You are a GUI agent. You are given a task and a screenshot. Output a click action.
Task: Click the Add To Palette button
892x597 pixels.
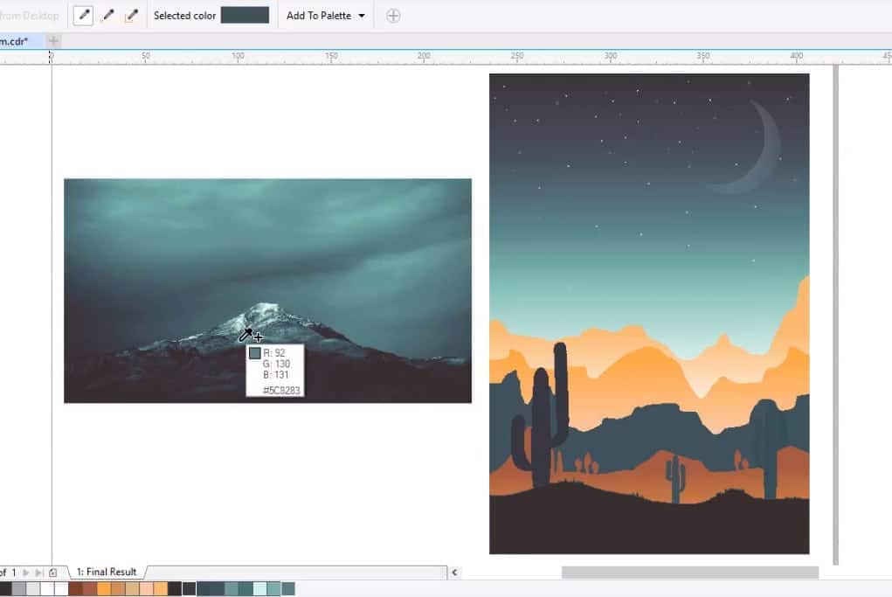[319, 15]
